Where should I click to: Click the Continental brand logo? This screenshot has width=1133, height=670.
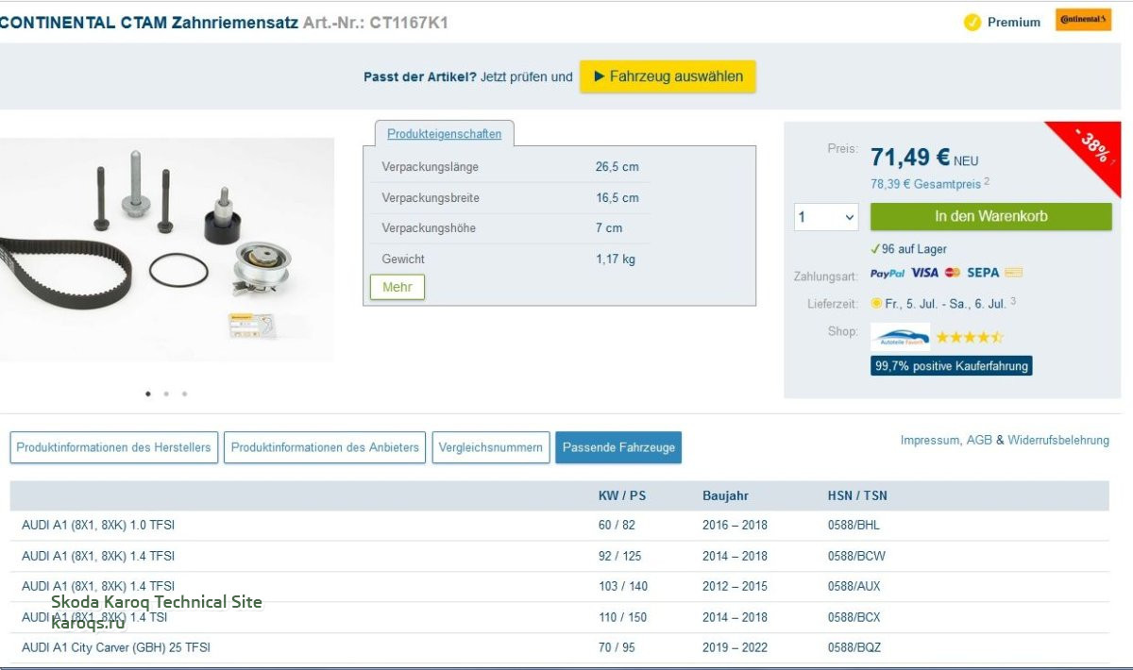(x=1083, y=20)
